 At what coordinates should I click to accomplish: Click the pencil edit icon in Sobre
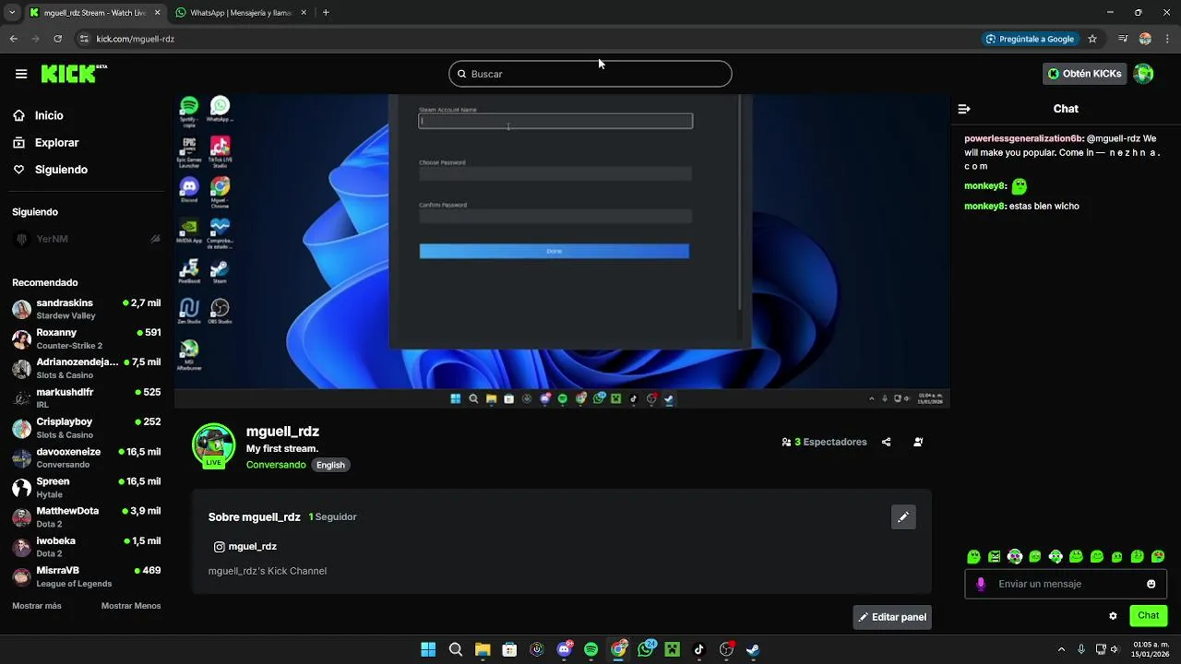[903, 517]
